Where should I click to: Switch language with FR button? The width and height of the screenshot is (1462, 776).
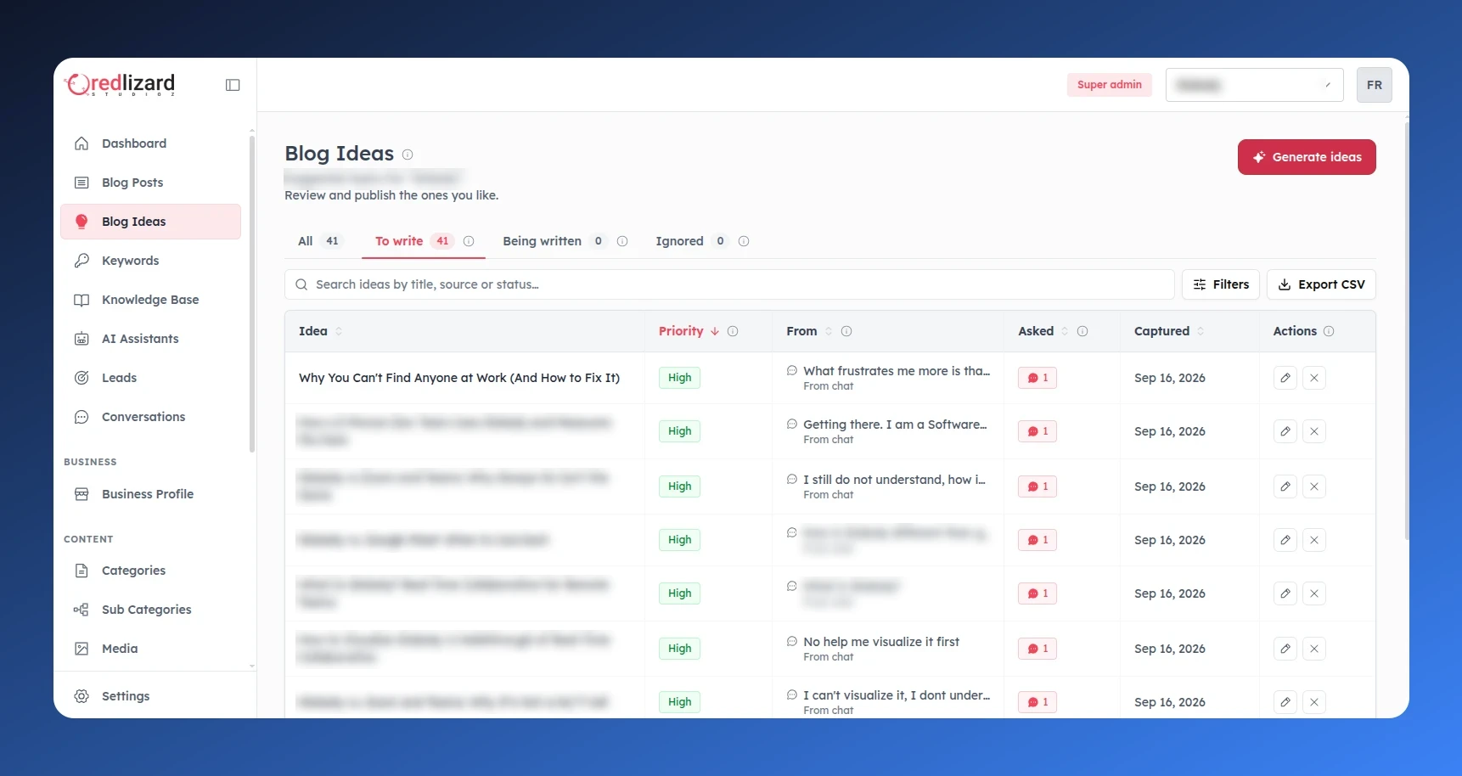pos(1375,85)
